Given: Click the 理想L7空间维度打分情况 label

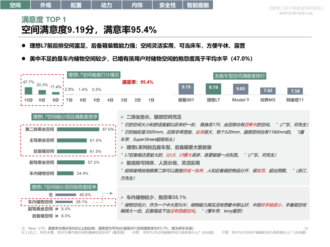Looking at the screenshot, I should point(94,75).
